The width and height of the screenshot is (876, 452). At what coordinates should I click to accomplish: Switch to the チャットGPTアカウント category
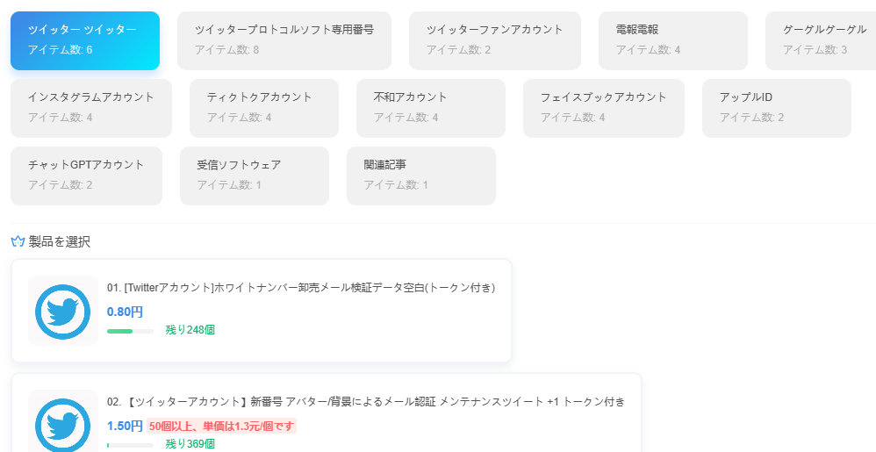87,176
